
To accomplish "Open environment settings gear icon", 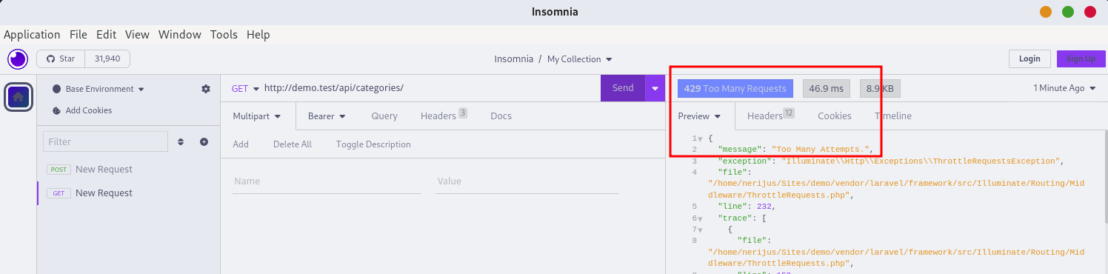I will point(206,89).
